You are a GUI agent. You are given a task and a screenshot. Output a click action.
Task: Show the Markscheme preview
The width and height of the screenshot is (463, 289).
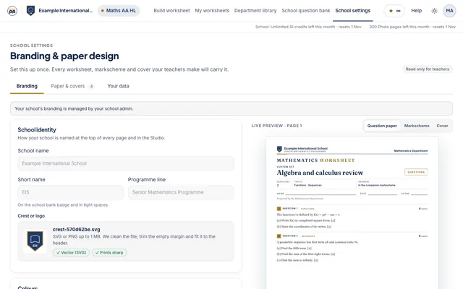[x=417, y=126]
